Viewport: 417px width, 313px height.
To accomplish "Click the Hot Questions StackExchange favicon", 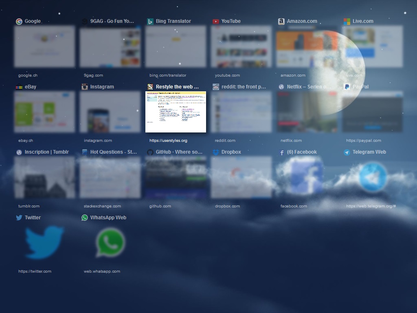I will (x=85, y=152).
